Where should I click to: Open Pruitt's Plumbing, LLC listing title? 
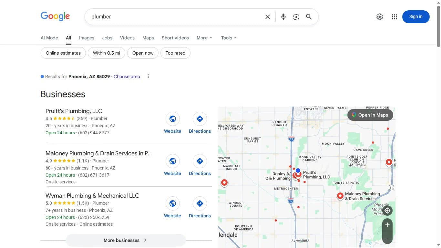pos(74,111)
